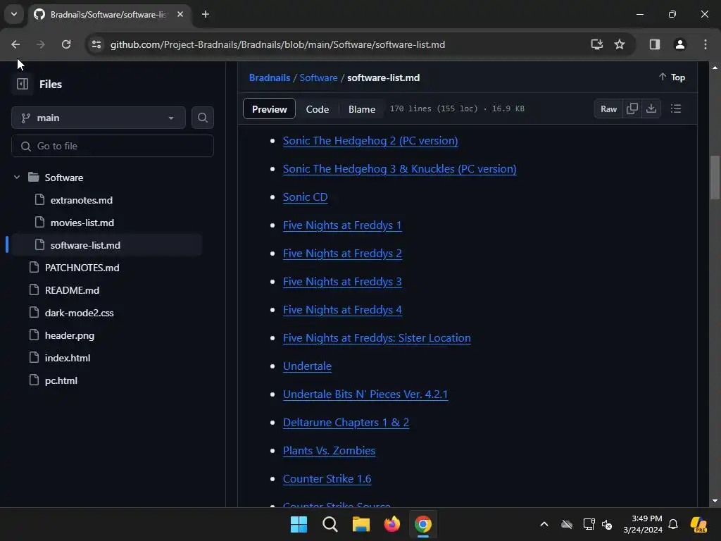Image resolution: width=721 pixels, height=541 pixels.
Task: Open the main branch dropdown
Action: [x=99, y=118]
